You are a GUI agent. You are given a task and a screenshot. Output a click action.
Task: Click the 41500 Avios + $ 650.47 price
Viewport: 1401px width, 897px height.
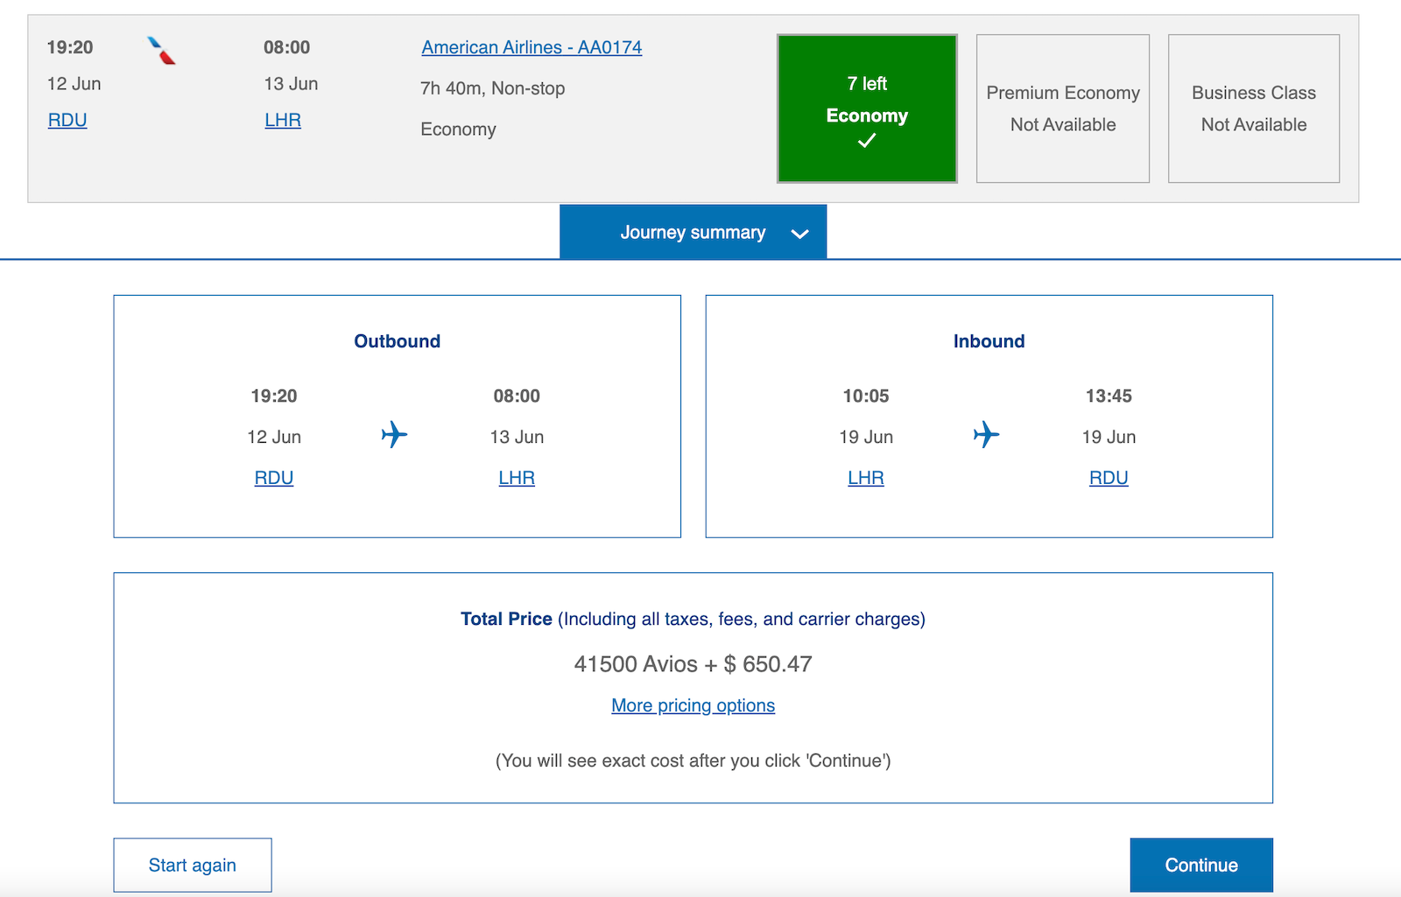693,664
